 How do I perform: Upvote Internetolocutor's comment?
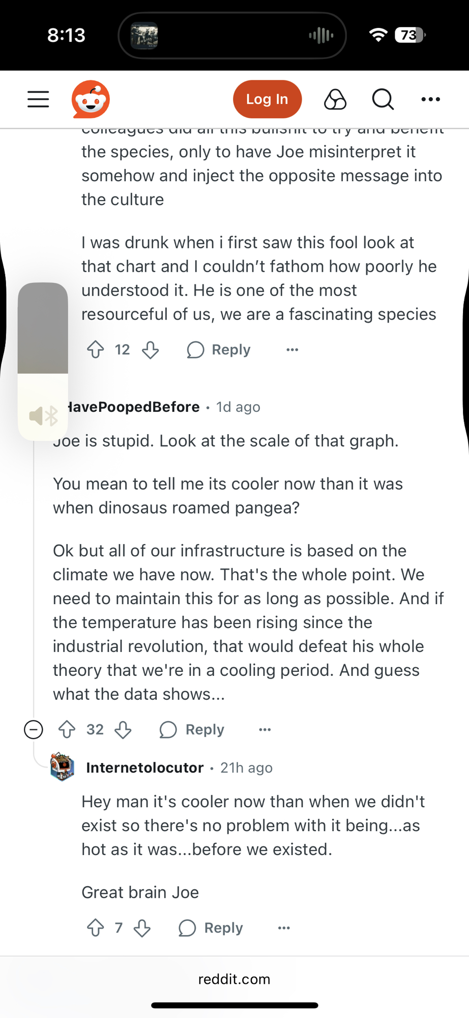[x=96, y=928]
